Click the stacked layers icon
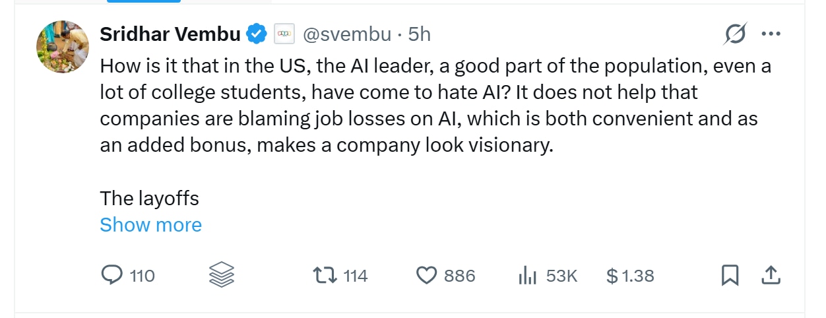 coord(222,274)
